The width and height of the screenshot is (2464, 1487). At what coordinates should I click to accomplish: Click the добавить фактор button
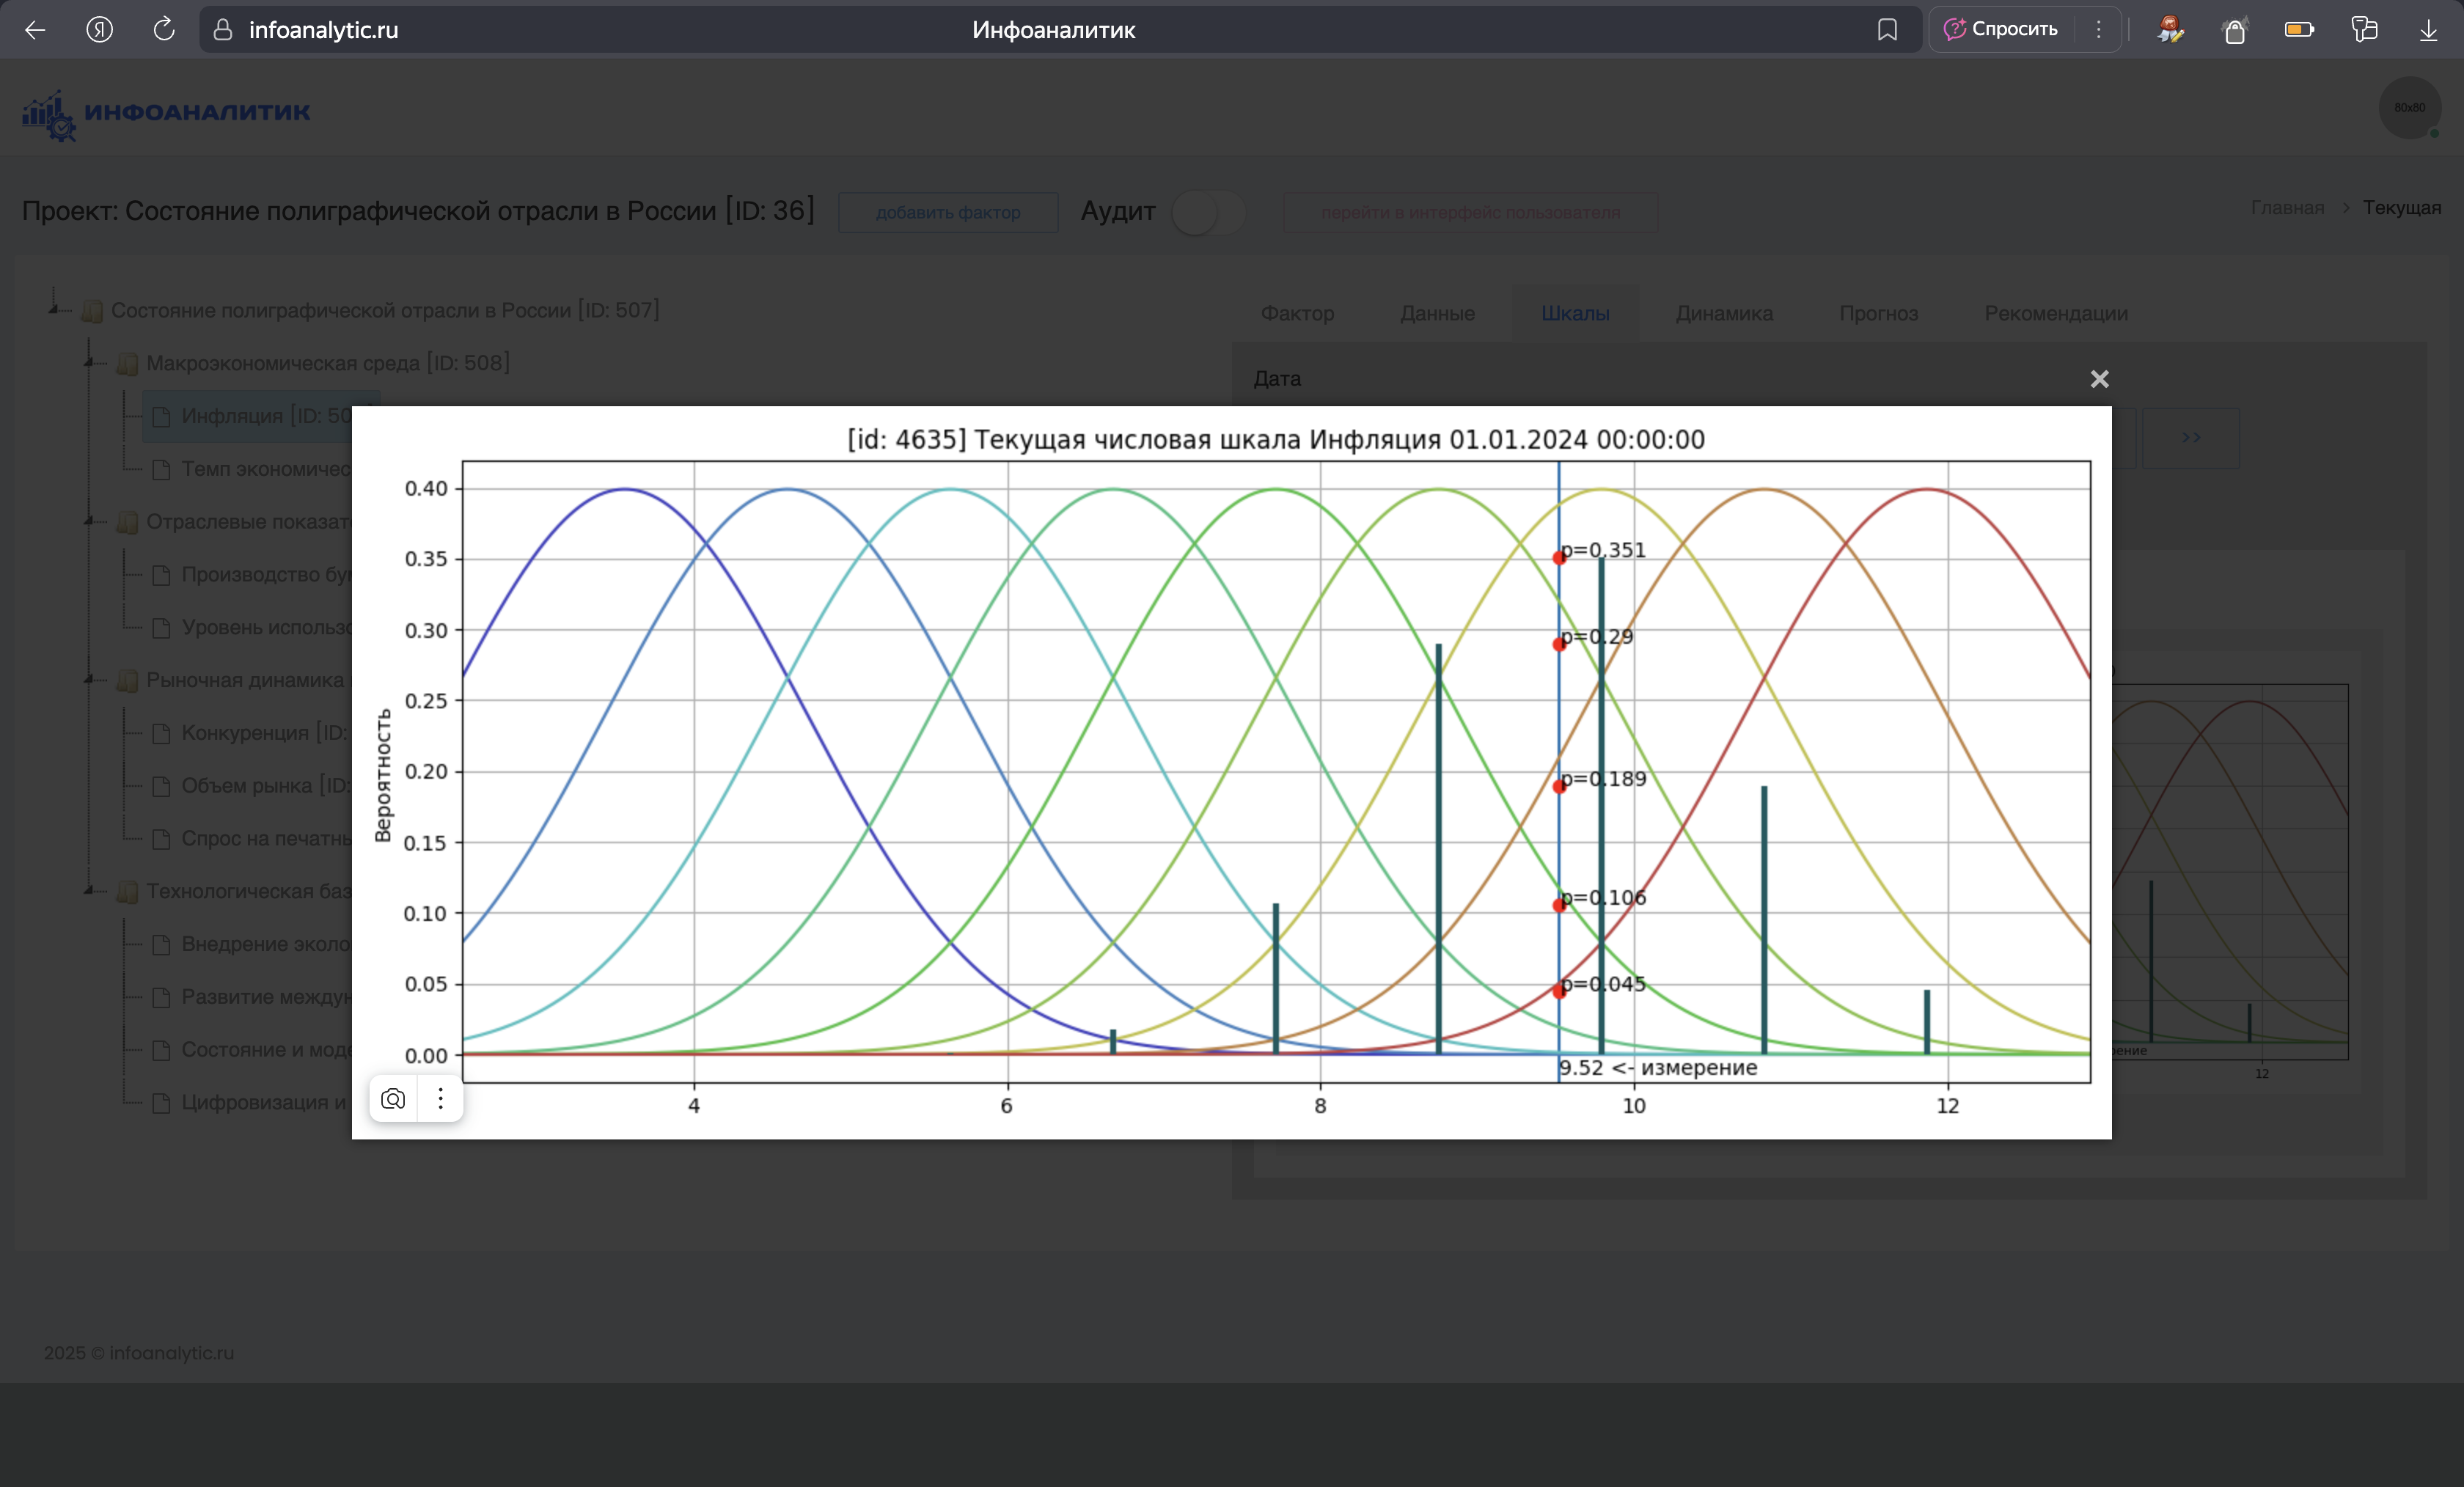click(x=947, y=212)
